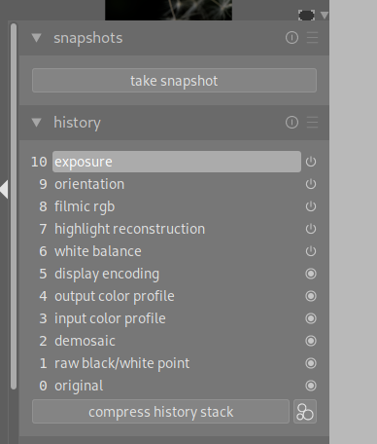Click the take snapshot button
Viewport: 377px width, 444px height.
pos(174,81)
